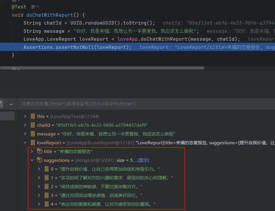Click the closing brace of the method
275x211 pixels.
tap(13, 55)
